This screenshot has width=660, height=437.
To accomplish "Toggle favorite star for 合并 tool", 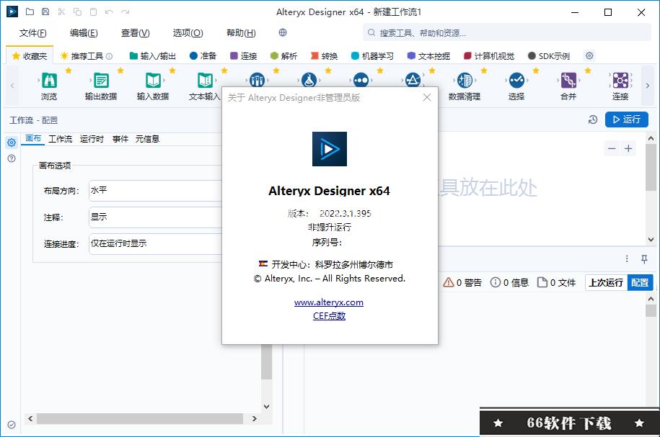I will [588, 71].
